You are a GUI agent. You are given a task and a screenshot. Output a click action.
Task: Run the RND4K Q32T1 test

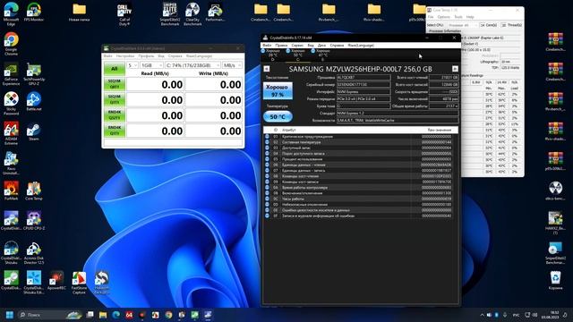(115, 115)
